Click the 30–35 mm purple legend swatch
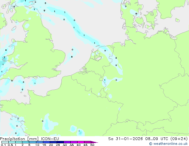 click(x=67, y=142)
